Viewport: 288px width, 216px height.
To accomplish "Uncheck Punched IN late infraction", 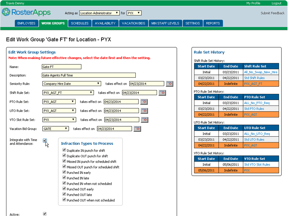I will [64, 178].
